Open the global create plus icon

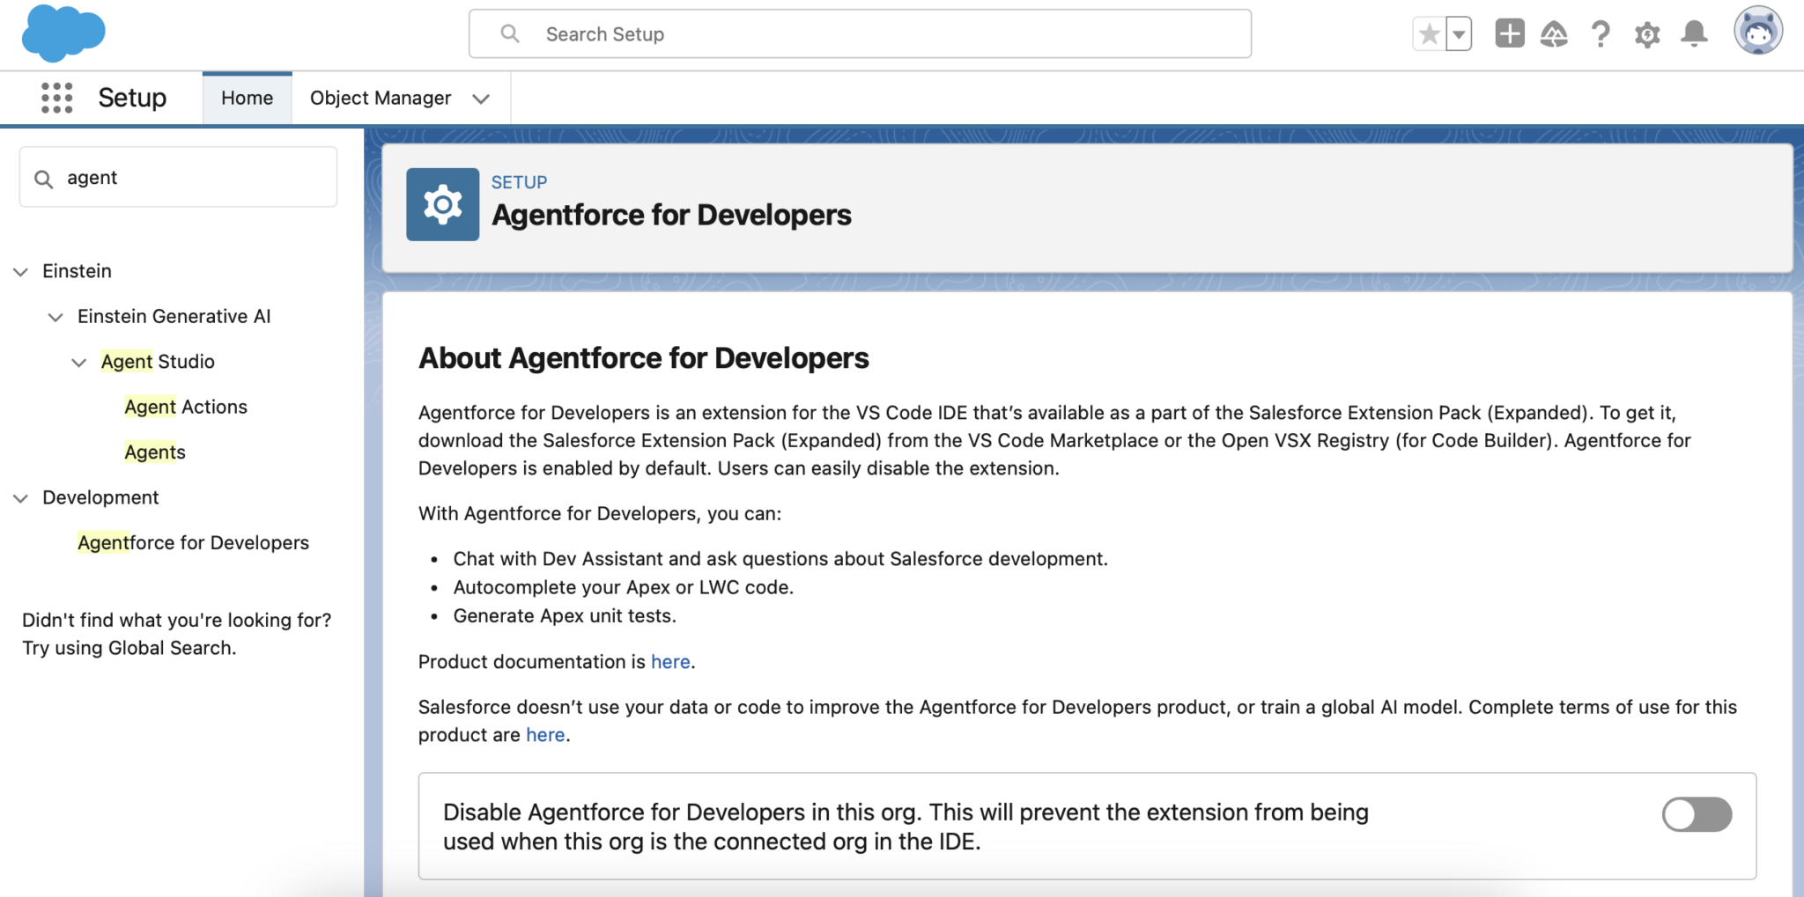tap(1508, 33)
